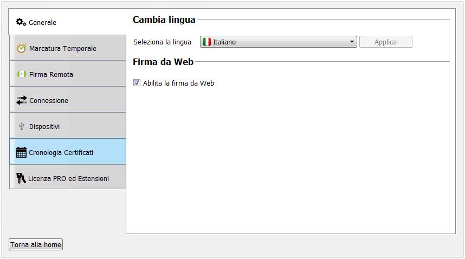Open the Licenza PRO ed Estensioni tab
This screenshot has width=465, height=259.
pyautogui.click(x=68, y=178)
